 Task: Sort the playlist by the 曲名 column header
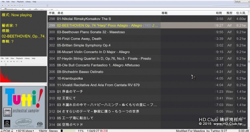click(x=61, y=13)
